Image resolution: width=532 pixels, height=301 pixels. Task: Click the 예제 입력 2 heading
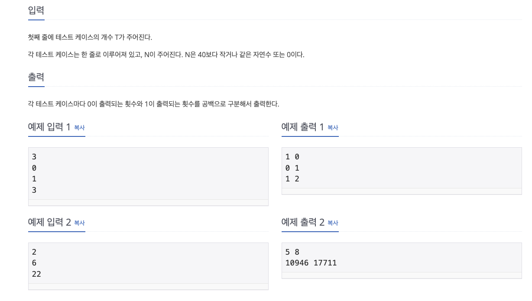point(49,222)
